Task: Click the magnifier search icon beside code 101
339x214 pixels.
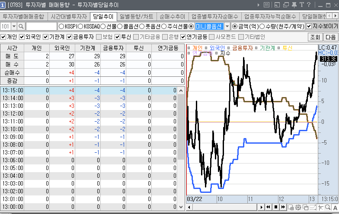Action: tap(20, 26)
